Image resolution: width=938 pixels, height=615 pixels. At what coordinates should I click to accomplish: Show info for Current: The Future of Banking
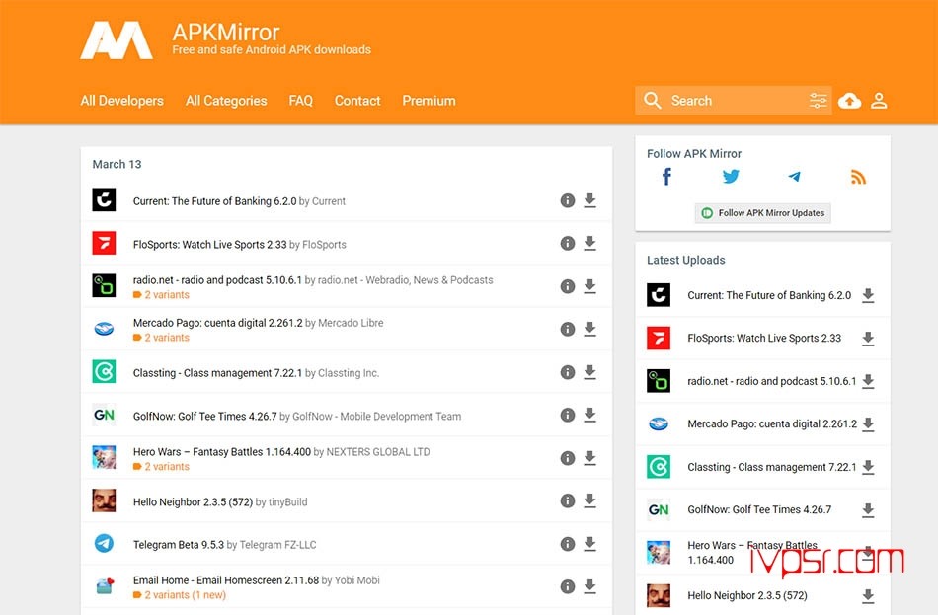(568, 201)
